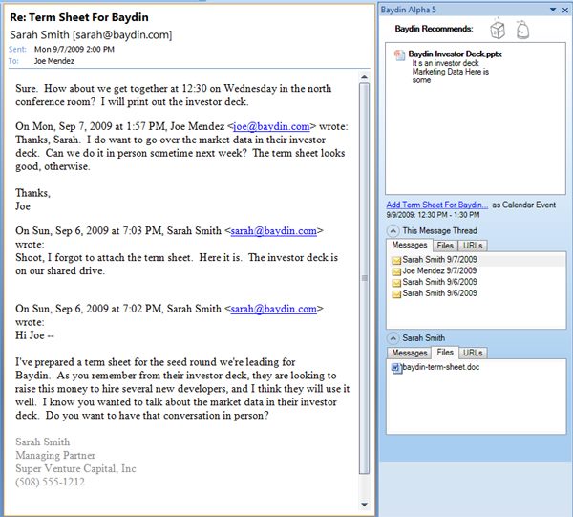Click sarah@baydin.com link in the 7:02 PM quote
The width and height of the screenshot is (573, 517).
[x=274, y=309]
